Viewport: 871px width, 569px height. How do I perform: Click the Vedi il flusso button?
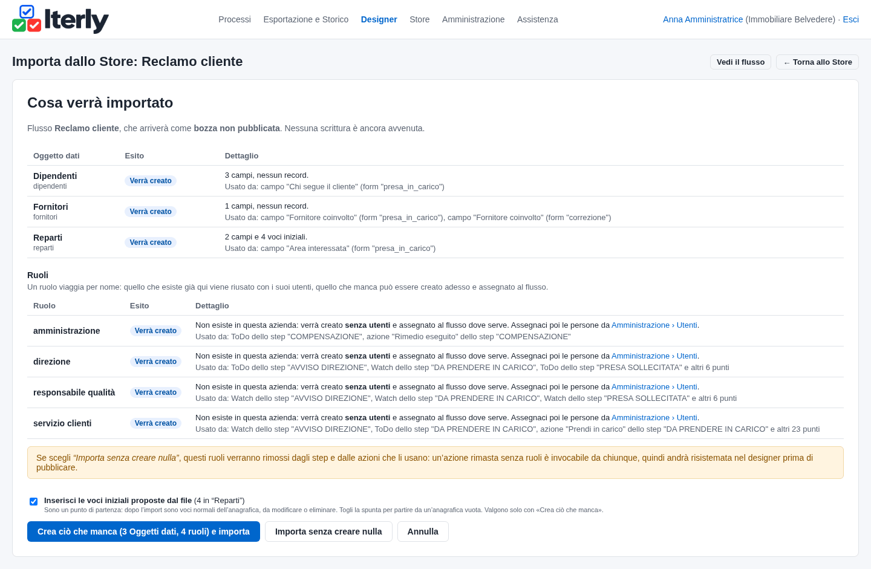tap(740, 62)
